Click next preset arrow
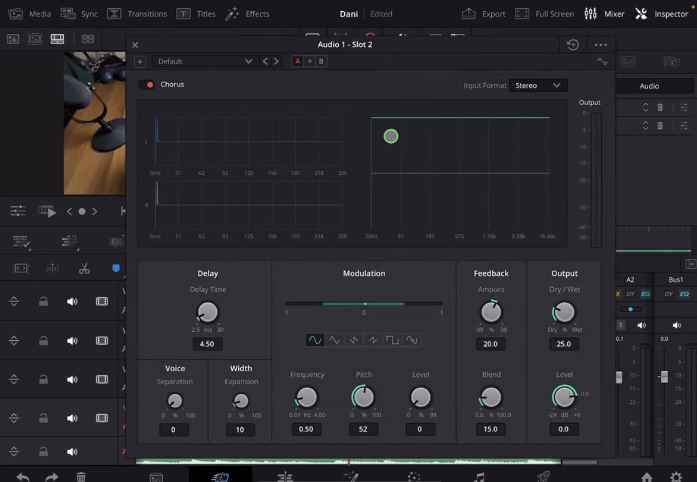The height and width of the screenshot is (482, 697). click(276, 61)
